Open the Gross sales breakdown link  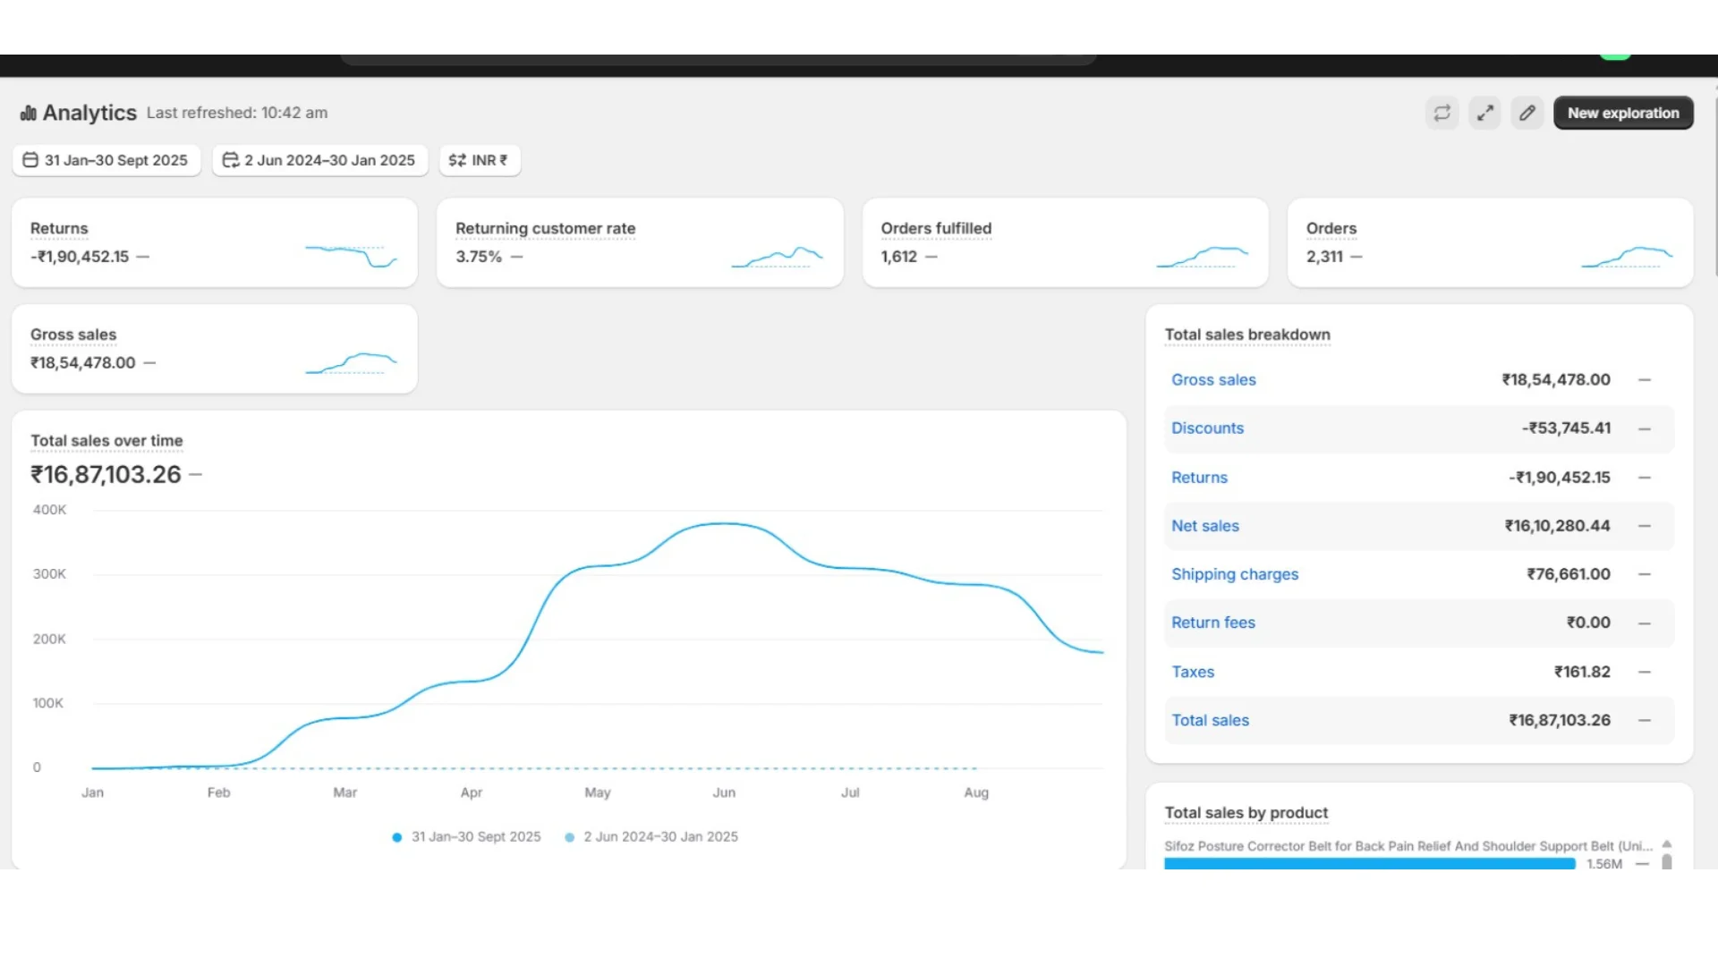point(1213,380)
